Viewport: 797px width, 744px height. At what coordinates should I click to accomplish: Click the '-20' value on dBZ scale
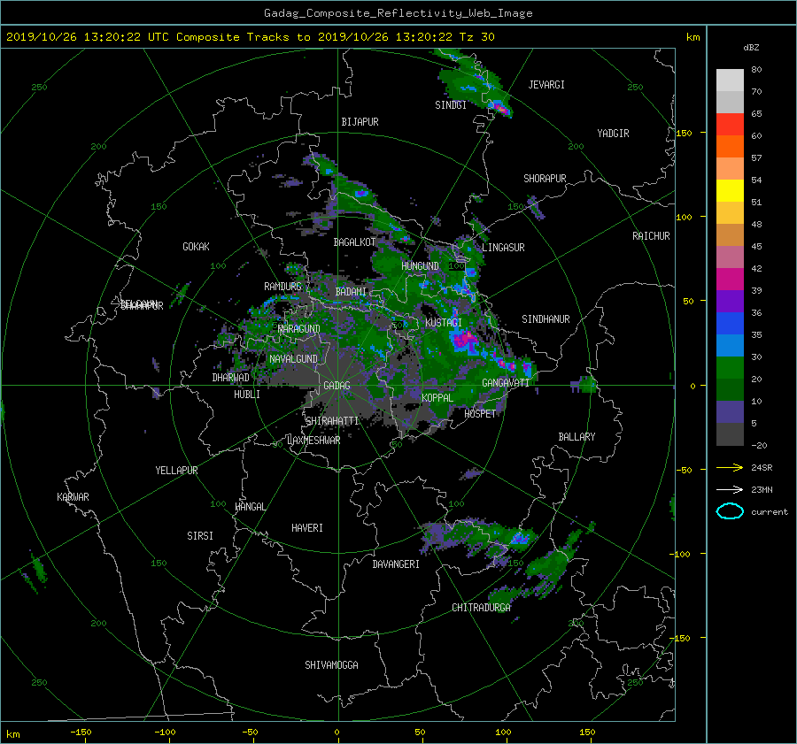[759, 445]
